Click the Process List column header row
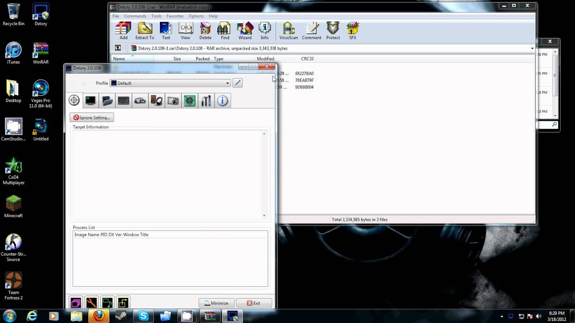 click(170, 235)
